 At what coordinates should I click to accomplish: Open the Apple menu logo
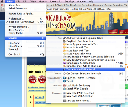tap(2, 2)
